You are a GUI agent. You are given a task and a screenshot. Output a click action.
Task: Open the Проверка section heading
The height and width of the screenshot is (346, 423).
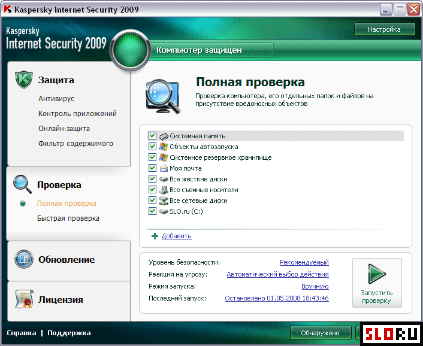(x=59, y=185)
